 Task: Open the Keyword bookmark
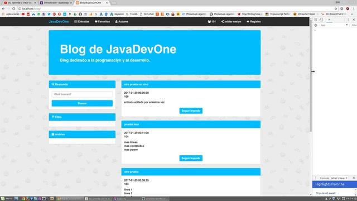click(117, 14)
